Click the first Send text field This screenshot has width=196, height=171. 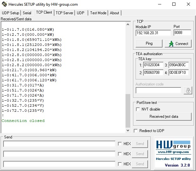59,144
